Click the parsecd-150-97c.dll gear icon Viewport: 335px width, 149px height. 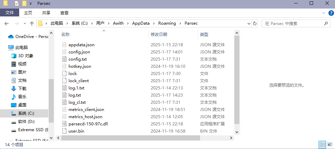click(64, 124)
